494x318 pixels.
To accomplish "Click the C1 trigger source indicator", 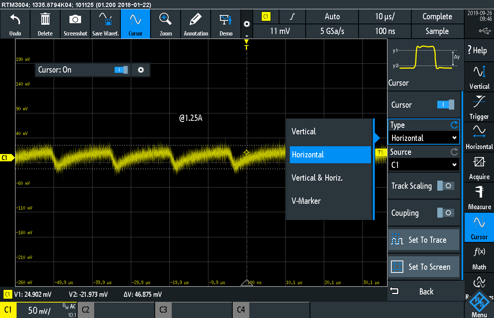I will 266,17.
